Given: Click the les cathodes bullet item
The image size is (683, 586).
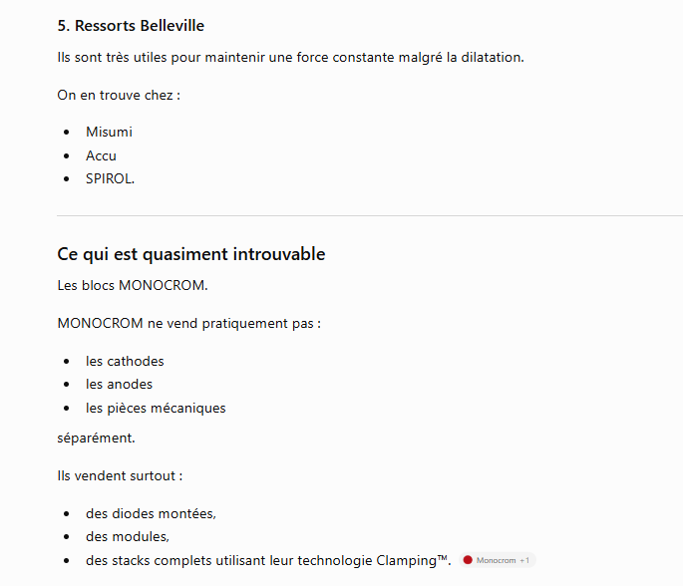Looking at the screenshot, I should (125, 362).
